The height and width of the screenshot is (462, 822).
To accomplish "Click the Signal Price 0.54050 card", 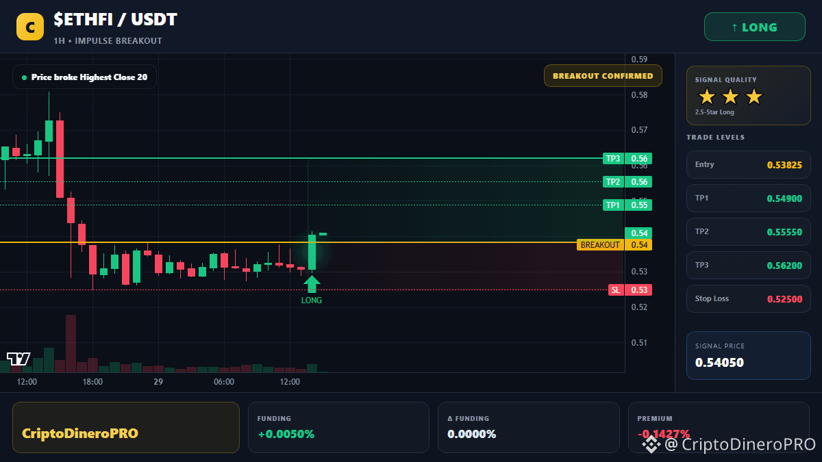I will pos(748,355).
